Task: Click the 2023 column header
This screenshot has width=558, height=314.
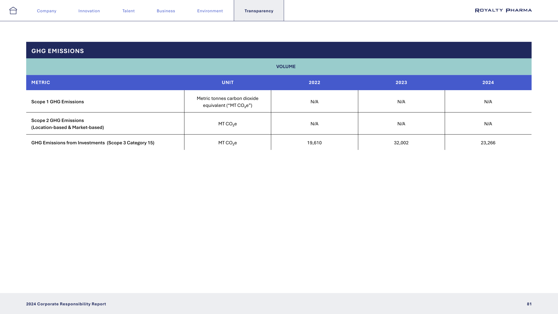Action: (401, 82)
